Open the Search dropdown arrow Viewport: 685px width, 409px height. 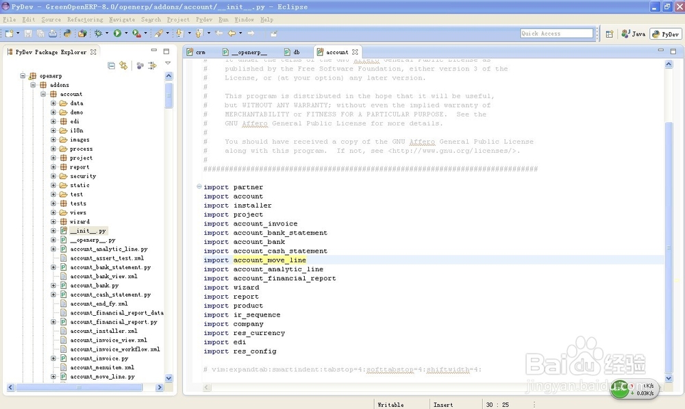(167, 33)
